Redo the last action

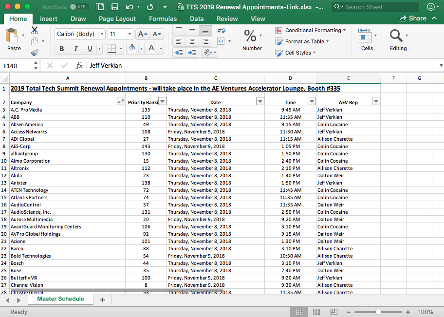click(150, 7)
